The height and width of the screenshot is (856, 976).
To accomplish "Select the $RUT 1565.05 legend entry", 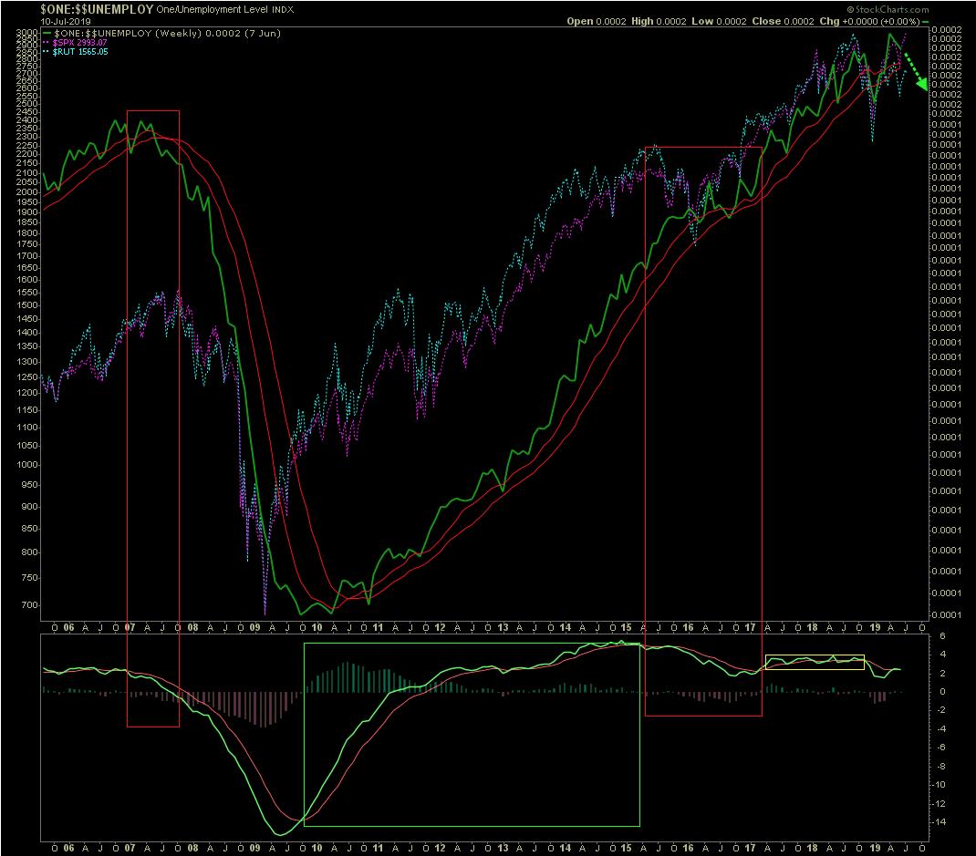I will tap(80, 52).
